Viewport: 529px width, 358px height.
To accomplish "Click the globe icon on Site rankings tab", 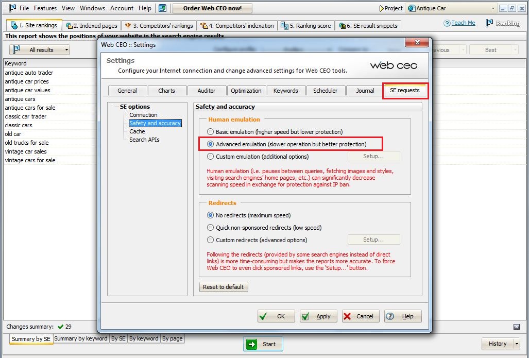I will (x=14, y=26).
